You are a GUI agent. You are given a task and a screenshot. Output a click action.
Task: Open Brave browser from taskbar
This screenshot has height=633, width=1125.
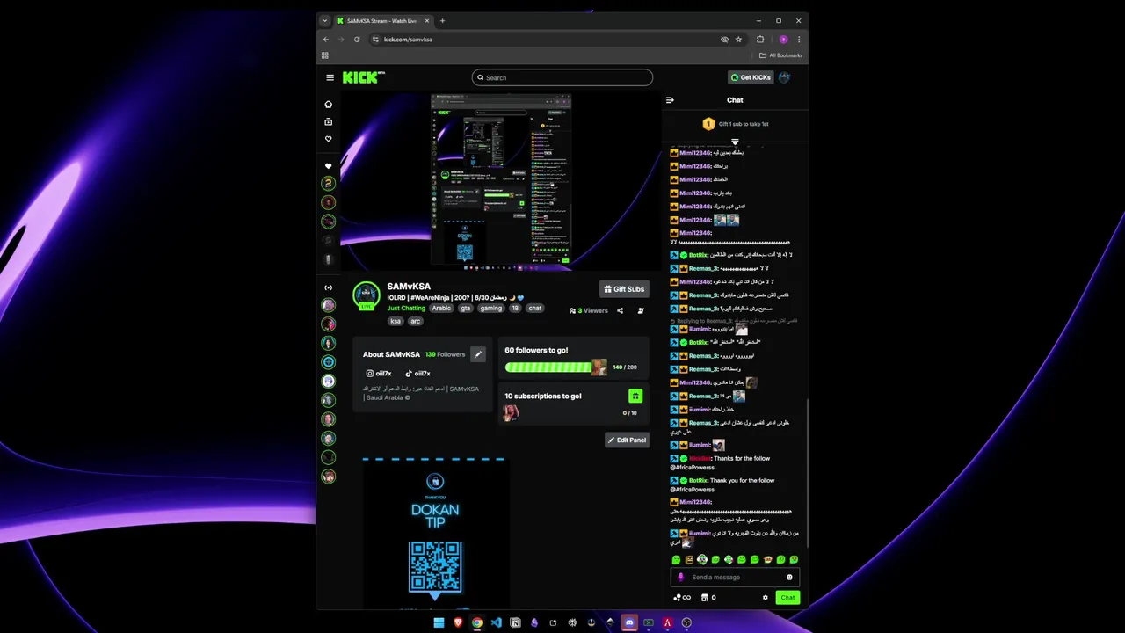458,622
